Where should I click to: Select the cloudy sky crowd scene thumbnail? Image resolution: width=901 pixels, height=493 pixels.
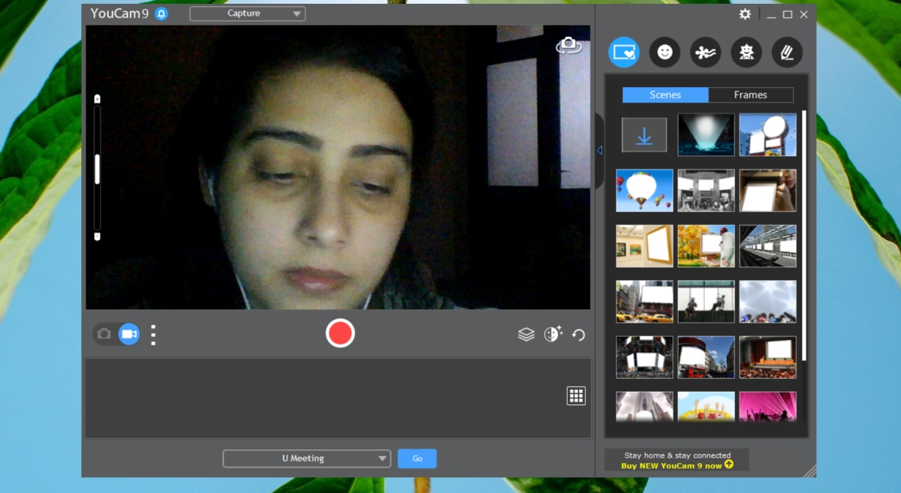pyautogui.click(x=767, y=301)
